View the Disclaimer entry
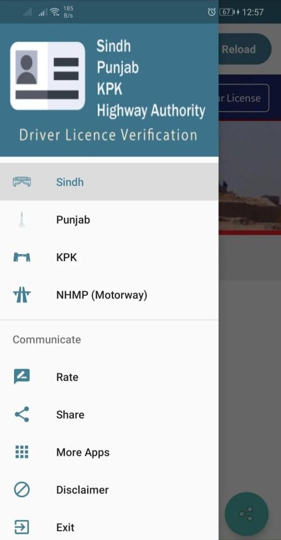The image size is (281, 540). 109,490
